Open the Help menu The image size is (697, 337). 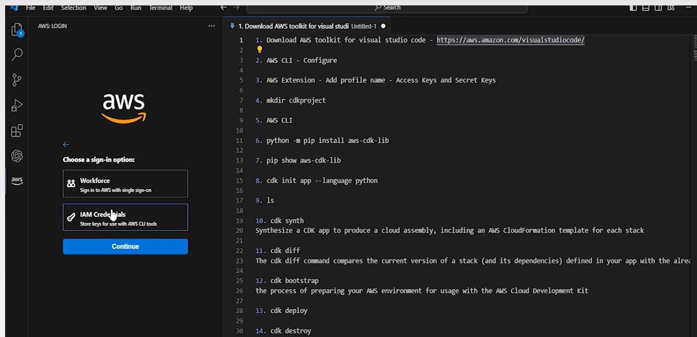pyautogui.click(x=186, y=8)
